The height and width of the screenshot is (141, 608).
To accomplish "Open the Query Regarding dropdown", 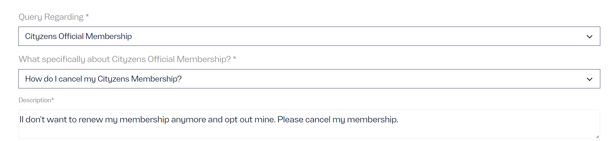I will click(x=309, y=36).
